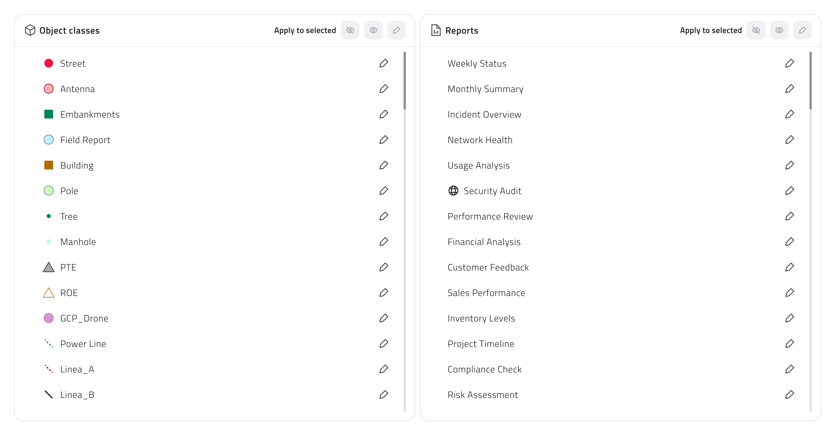835x435 pixels.
Task: Edit the Street object class
Action: tap(384, 63)
